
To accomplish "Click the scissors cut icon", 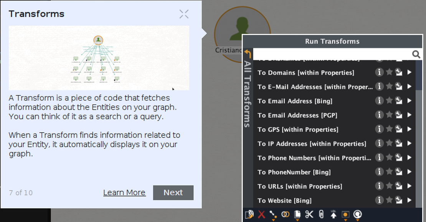I will tap(309, 214).
